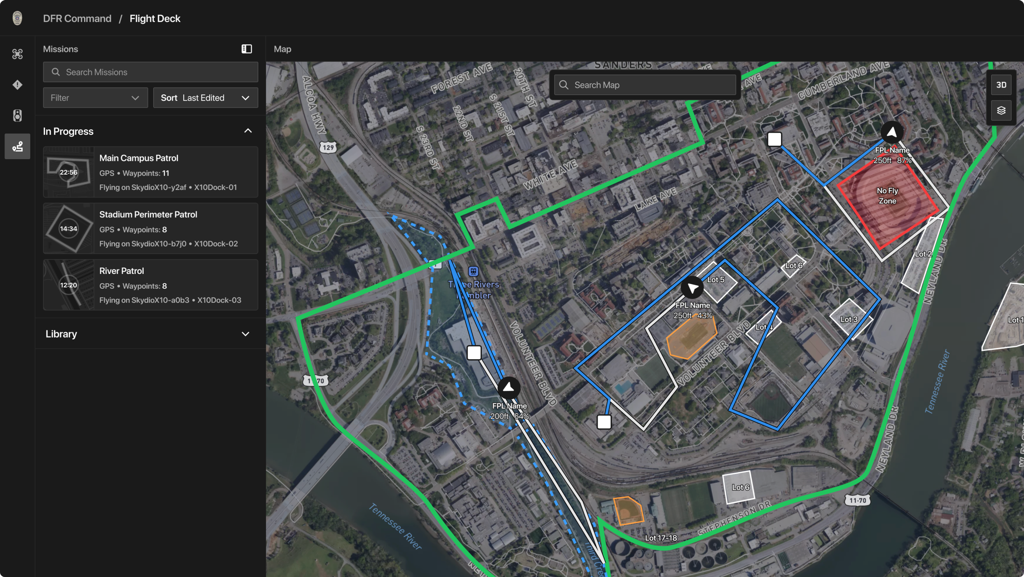Click 'Flying on SkydioX10-a0b3' text

(x=144, y=300)
